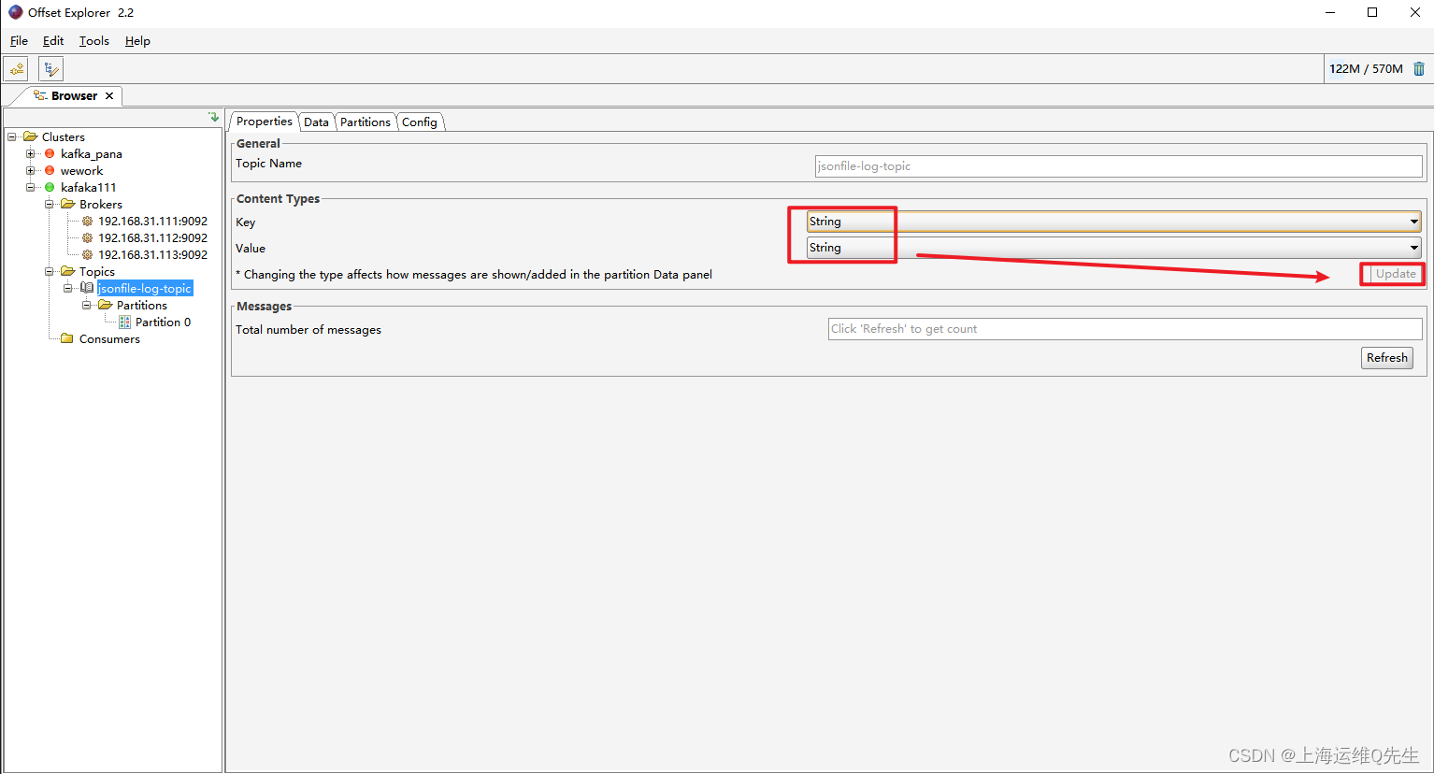The image size is (1434, 774).
Task: Switch to the Partitions tab
Action: (x=365, y=122)
